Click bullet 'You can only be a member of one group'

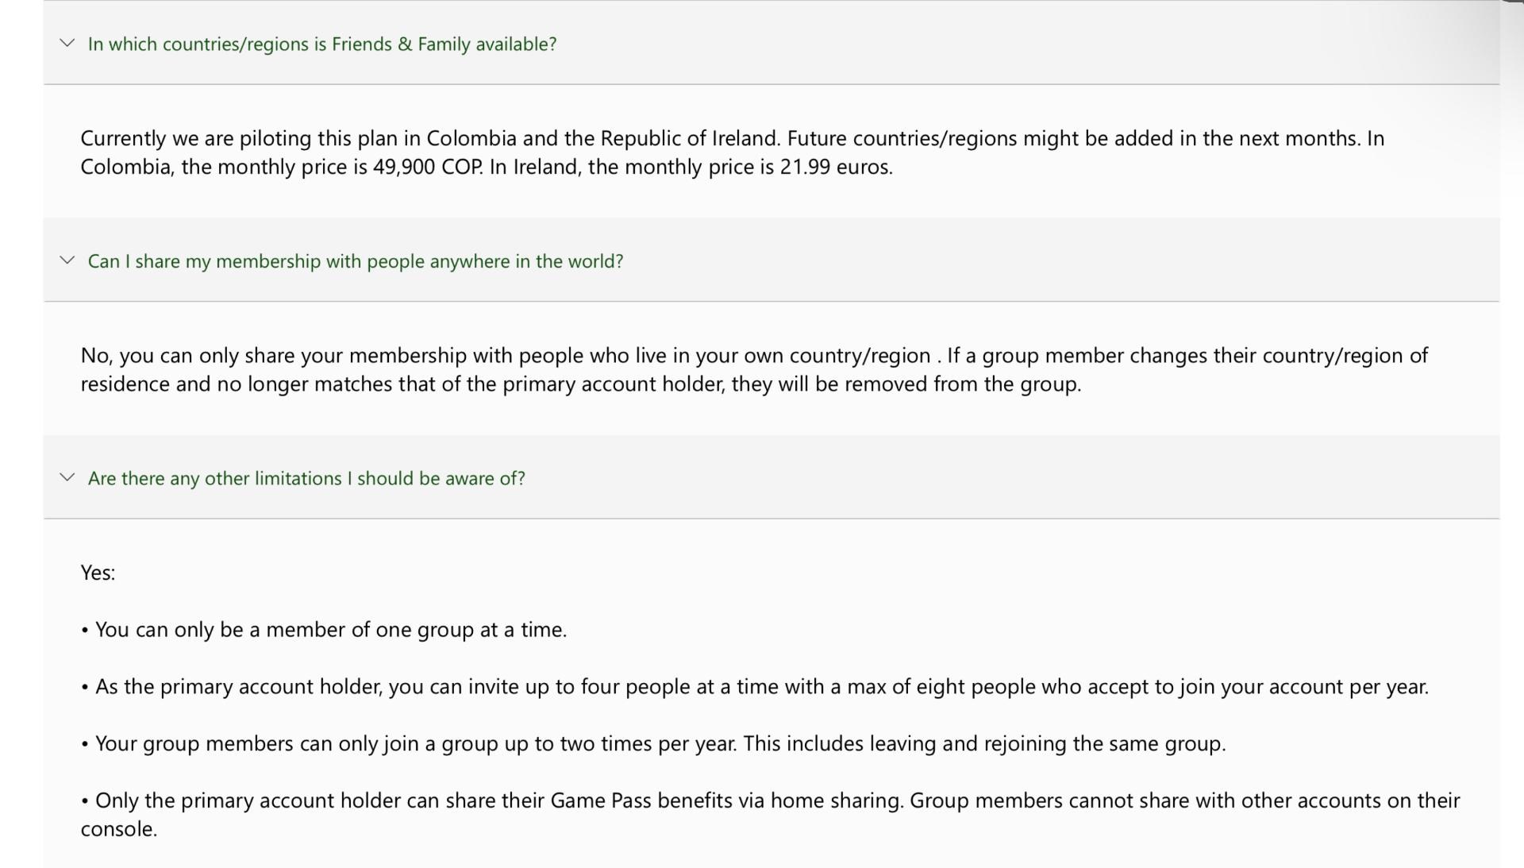pyautogui.click(x=324, y=630)
